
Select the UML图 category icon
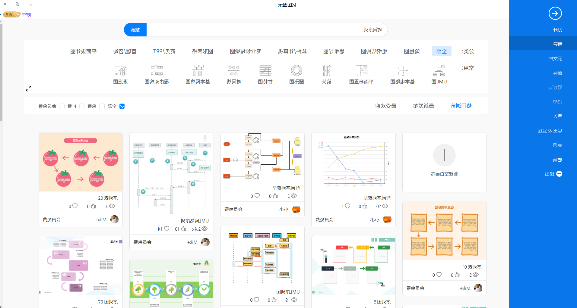tap(439, 70)
